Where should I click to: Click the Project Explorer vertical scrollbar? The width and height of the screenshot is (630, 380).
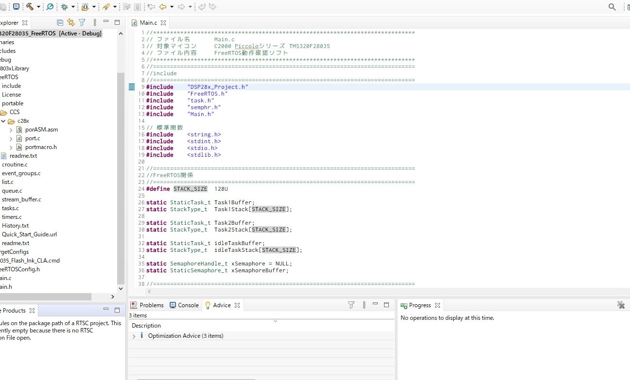click(x=121, y=177)
